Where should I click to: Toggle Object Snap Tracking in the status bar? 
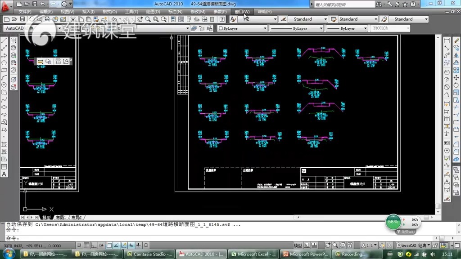(x=116, y=245)
